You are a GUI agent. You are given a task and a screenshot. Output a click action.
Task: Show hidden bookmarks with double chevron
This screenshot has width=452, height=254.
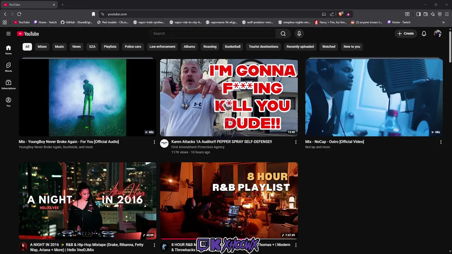(444, 22)
